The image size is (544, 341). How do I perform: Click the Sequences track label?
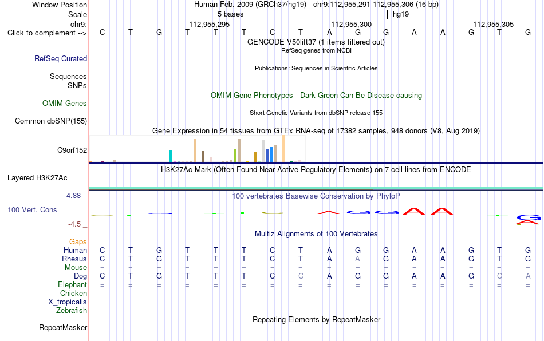pos(68,76)
